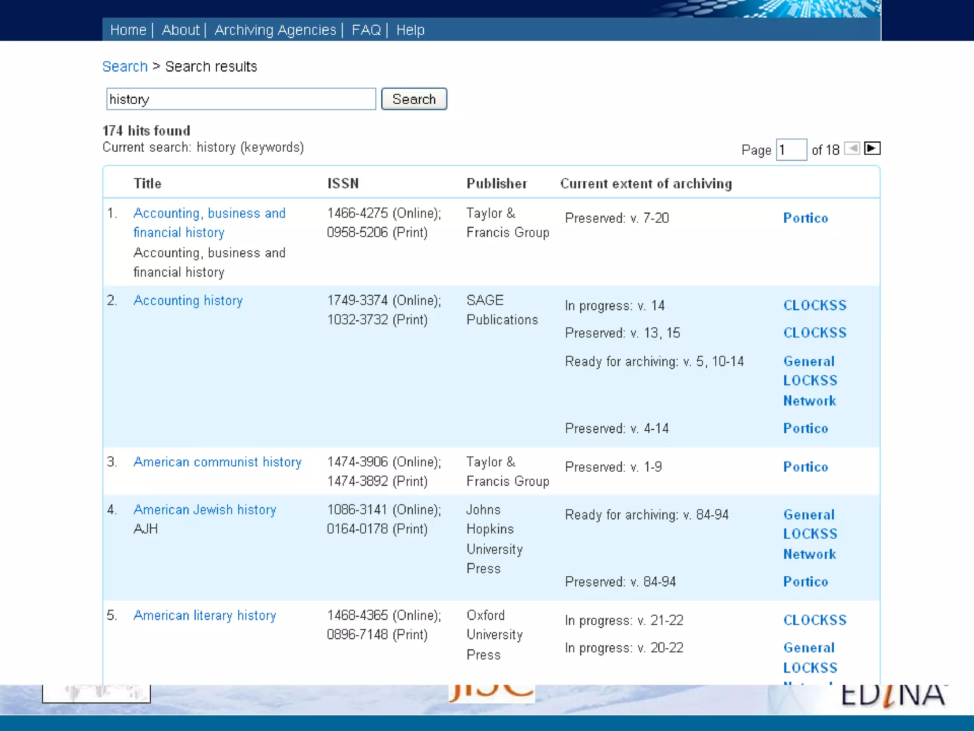This screenshot has width=974, height=731.
Task: Open American communist history title link
Action: click(x=217, y=462)
